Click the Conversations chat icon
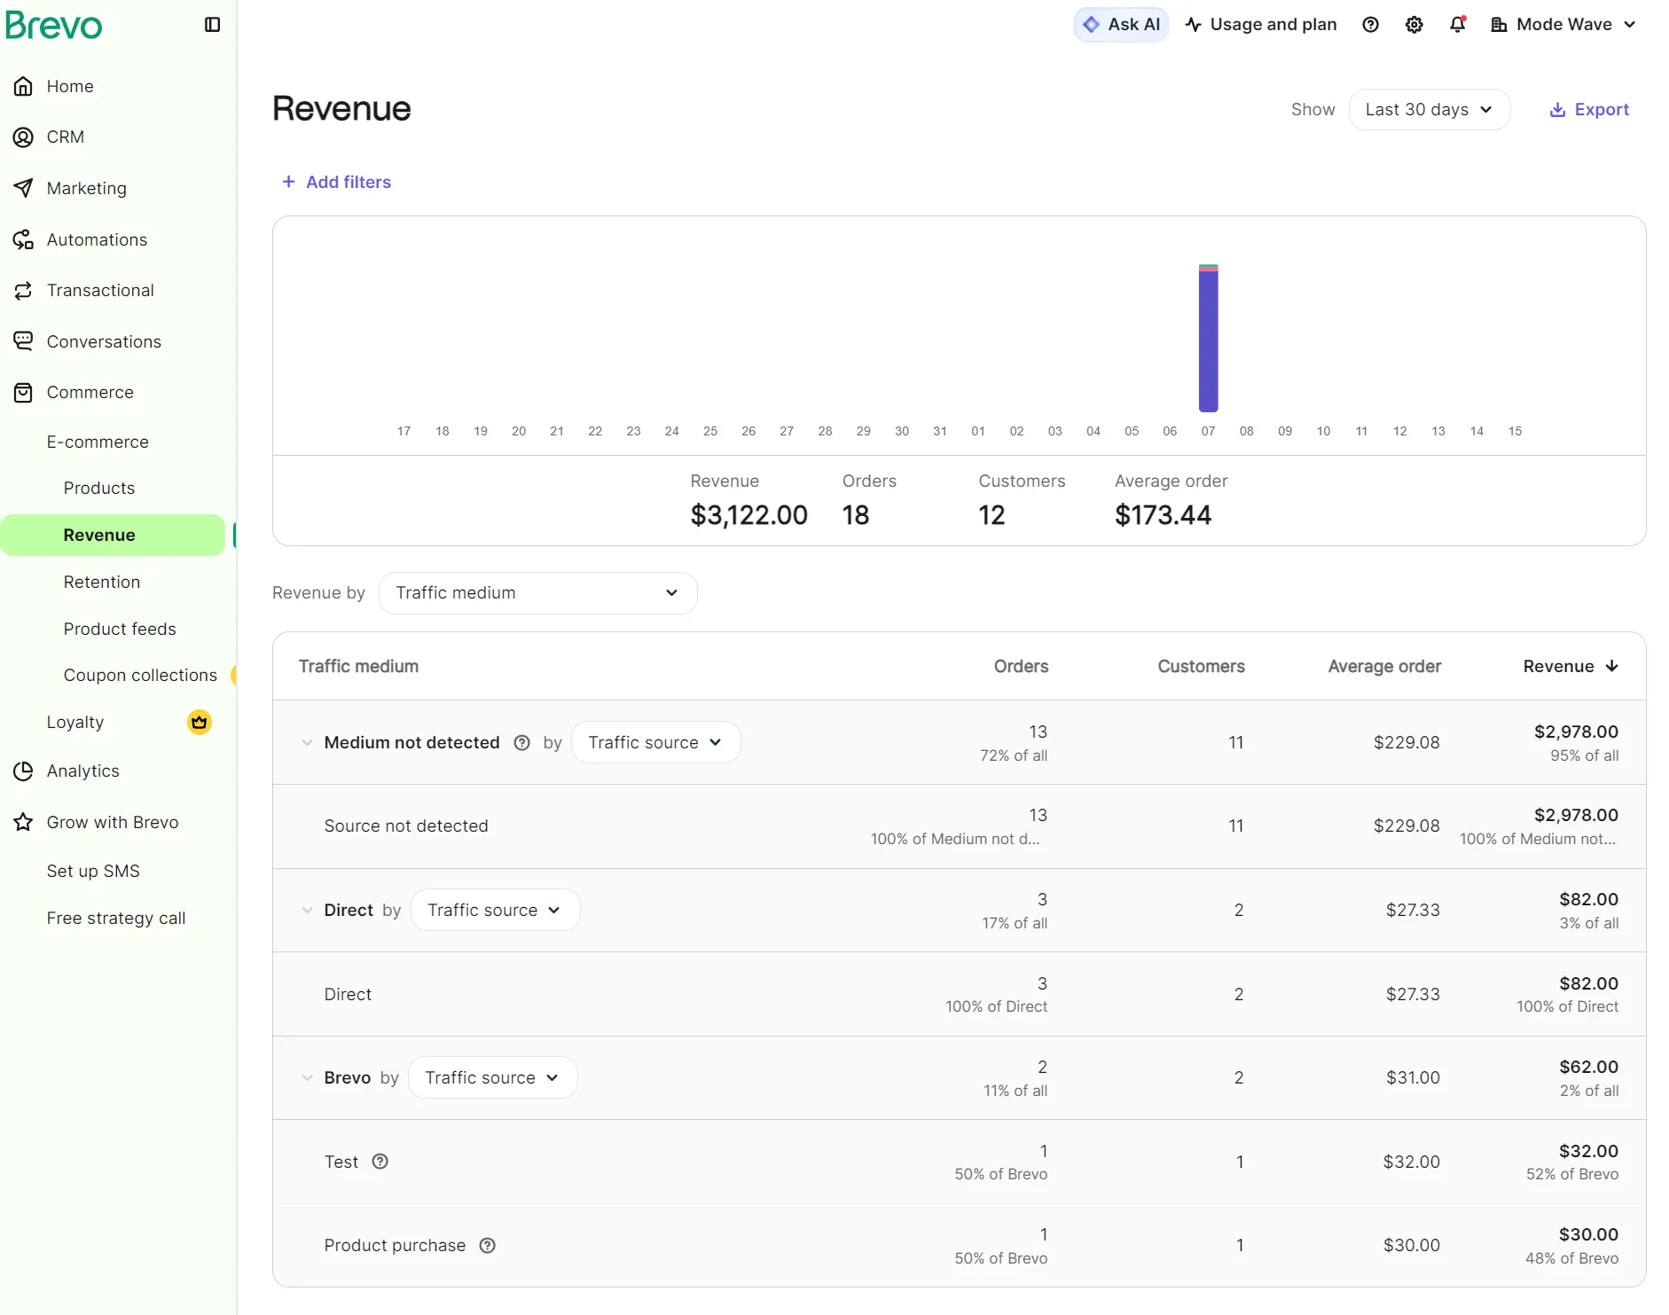The width and height of the screenshot is (1669, 1315). (24, 341)
